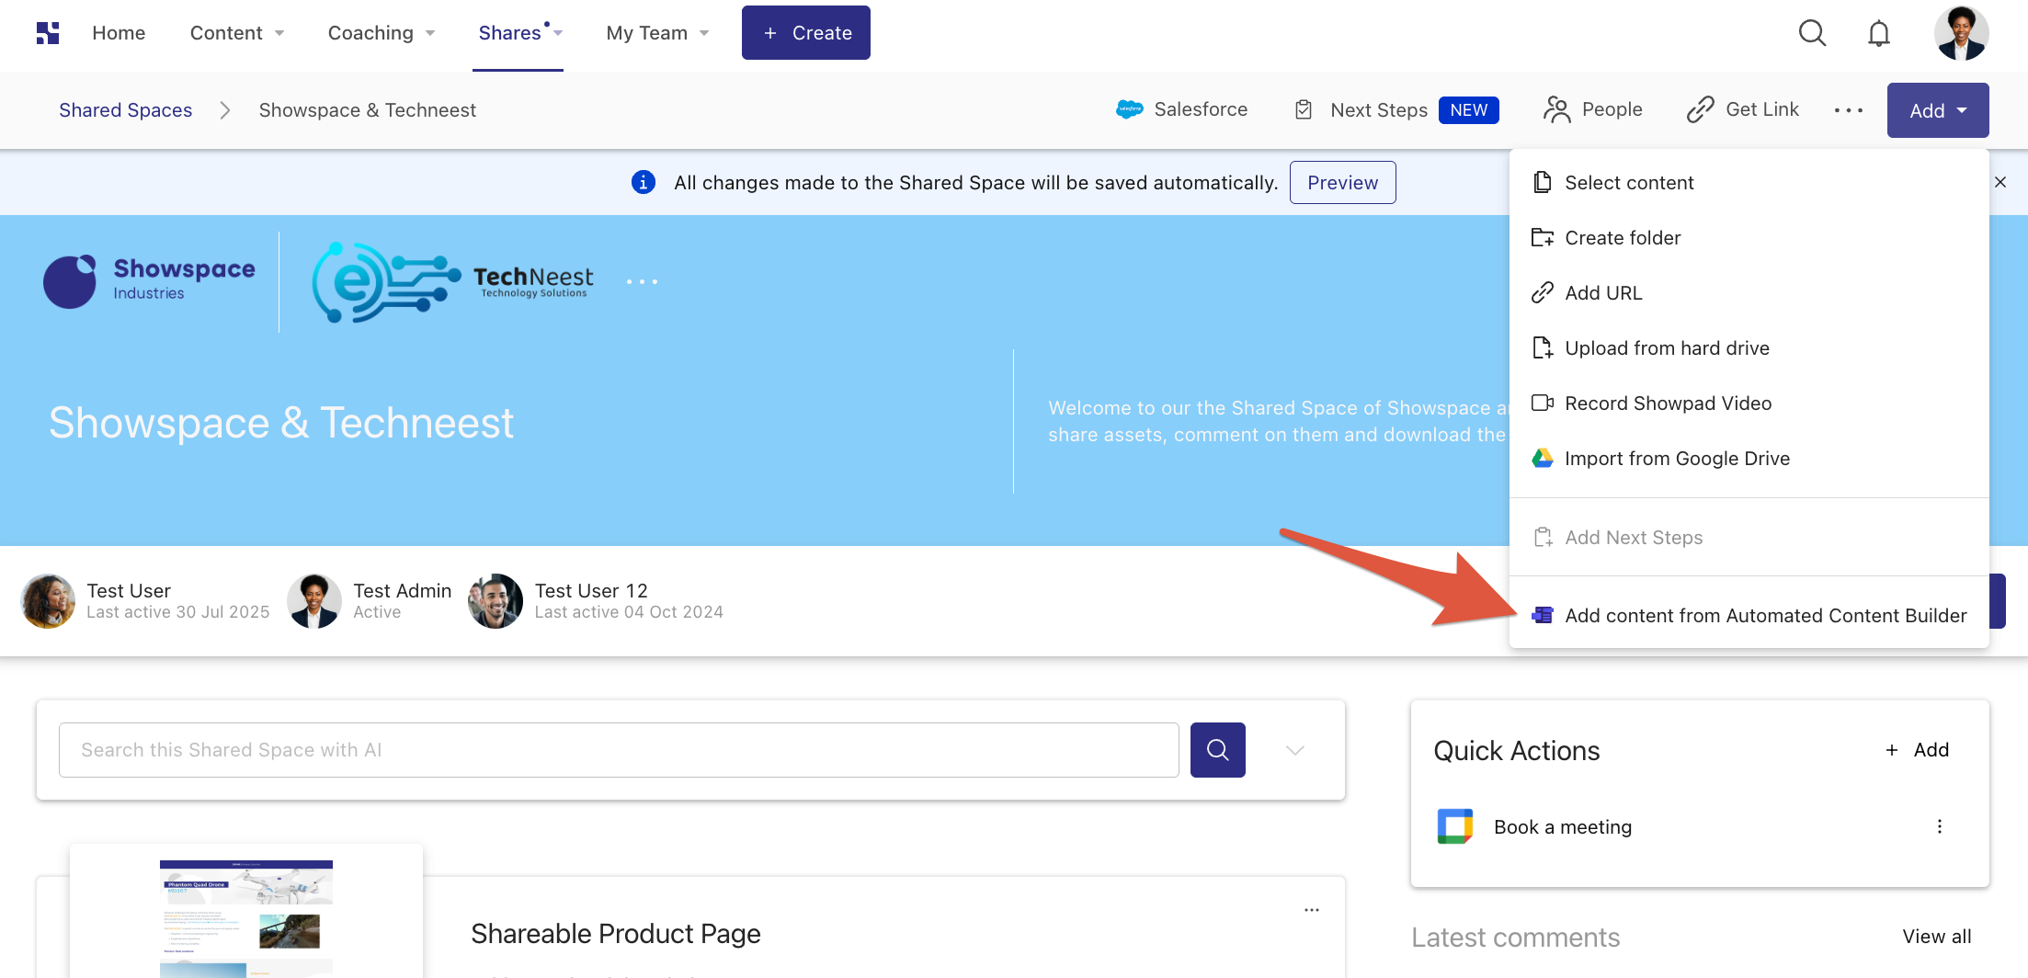Click the Preview button
The width and height of the screenshot is (2028, 978).
(x=1343, y=182)
